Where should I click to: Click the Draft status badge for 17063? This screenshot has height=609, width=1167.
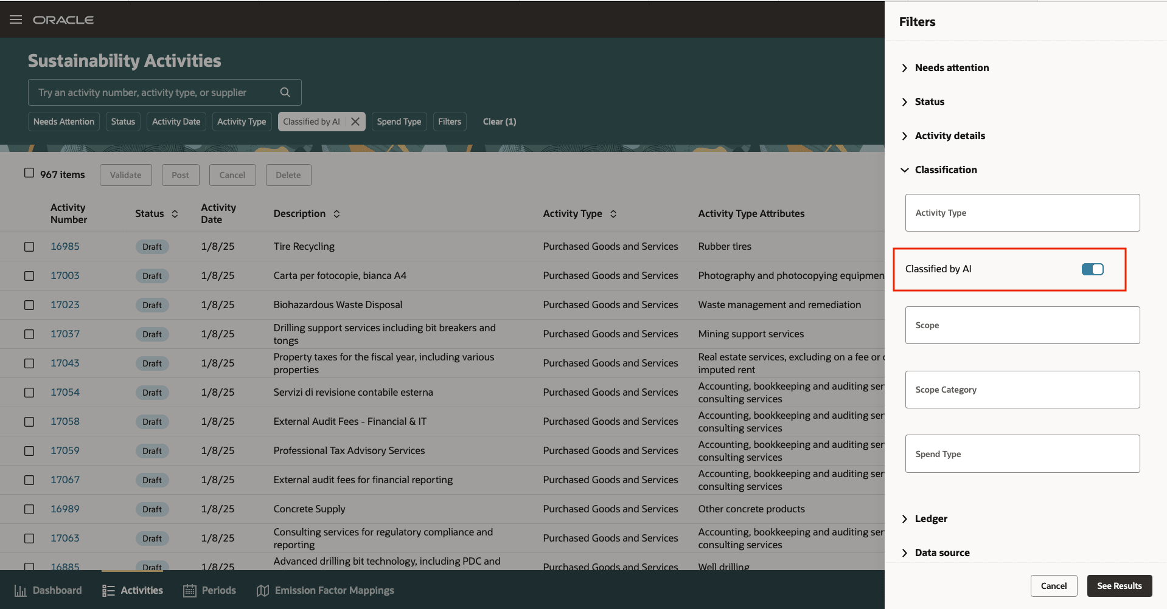[152, 538]
